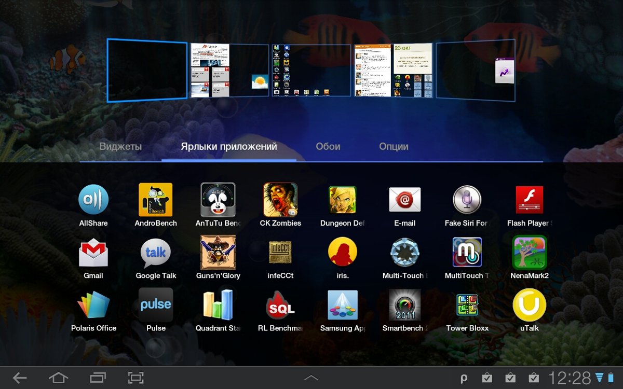
Task: Select the NenaMark2 benchmark icon
Action: click(x=530, y=253)
